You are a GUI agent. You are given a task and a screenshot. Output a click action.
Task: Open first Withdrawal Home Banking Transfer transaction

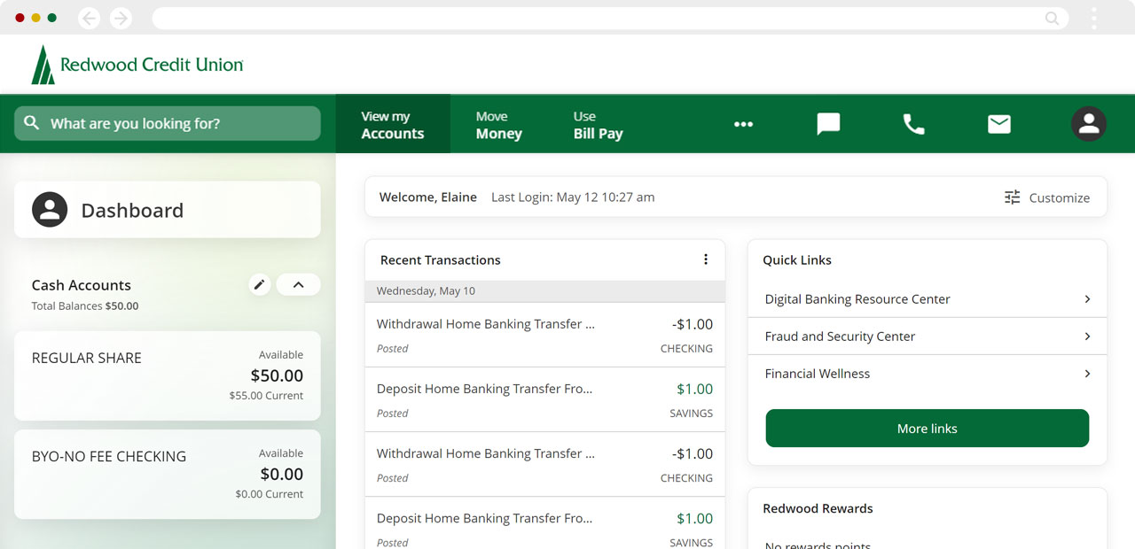coord(545,335)
